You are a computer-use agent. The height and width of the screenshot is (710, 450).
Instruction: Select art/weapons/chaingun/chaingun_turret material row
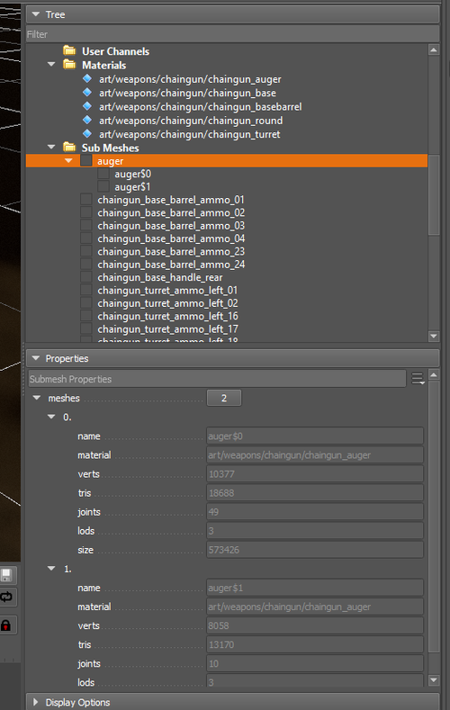pyautogui.click(x=190, y=134)
